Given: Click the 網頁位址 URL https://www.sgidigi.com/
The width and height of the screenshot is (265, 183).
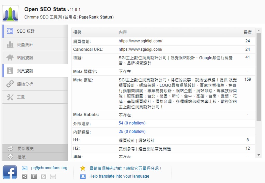Looking at the screenshot, I should 140,41.
